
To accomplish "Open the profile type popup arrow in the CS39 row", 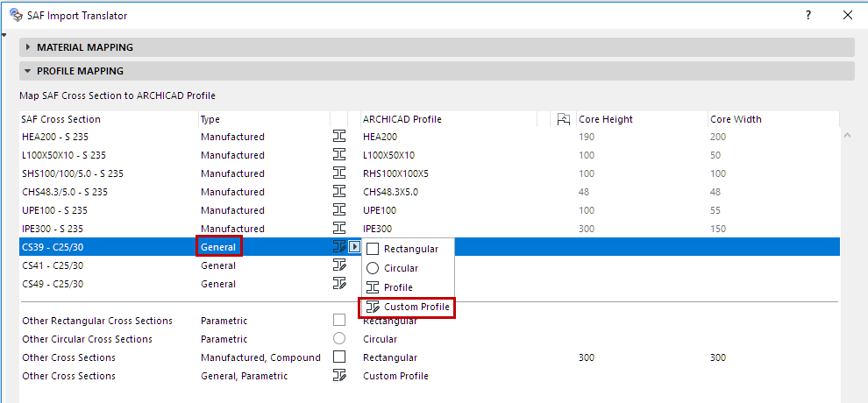I will 355,246.
